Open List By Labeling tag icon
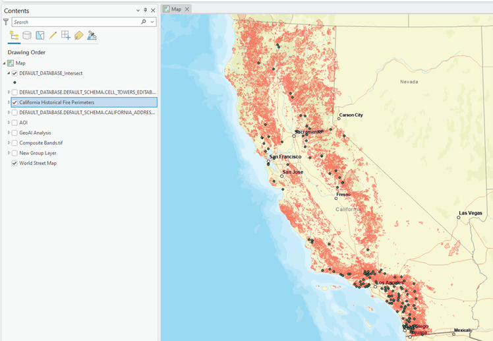Screen dimensions: 493x341 (78, 35)
